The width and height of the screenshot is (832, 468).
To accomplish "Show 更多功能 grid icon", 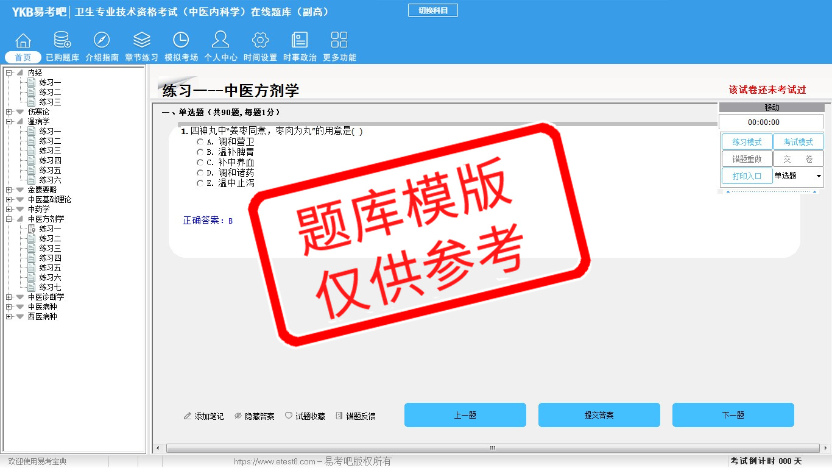I will click(x=339, y=40).
